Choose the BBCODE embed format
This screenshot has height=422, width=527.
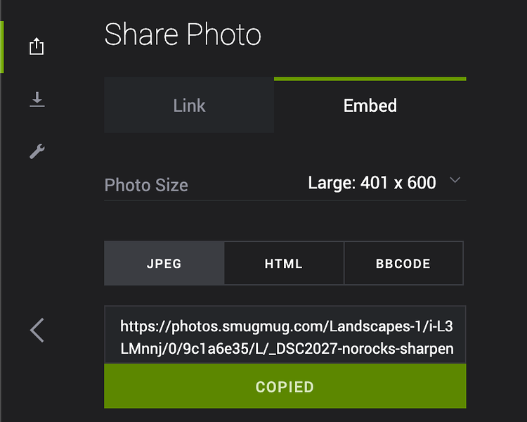(x=403, y=263)
